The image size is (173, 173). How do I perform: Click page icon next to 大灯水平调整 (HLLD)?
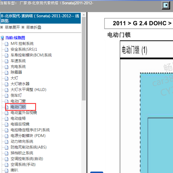(7, 90)
